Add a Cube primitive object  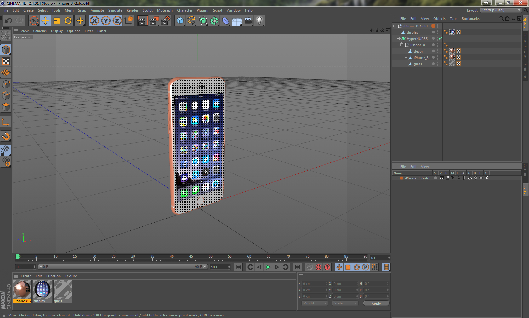click(x=180, y=21)
